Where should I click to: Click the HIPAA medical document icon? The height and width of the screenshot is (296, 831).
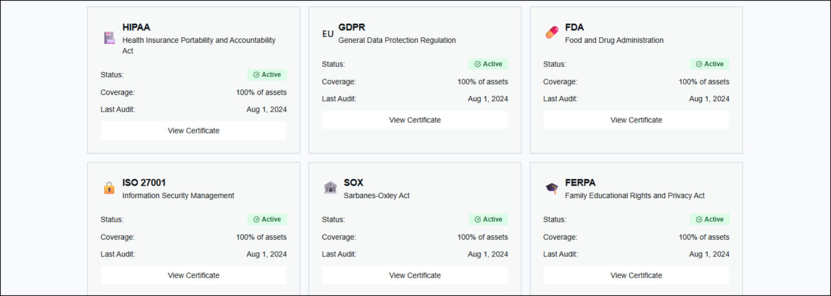point(109,38)
